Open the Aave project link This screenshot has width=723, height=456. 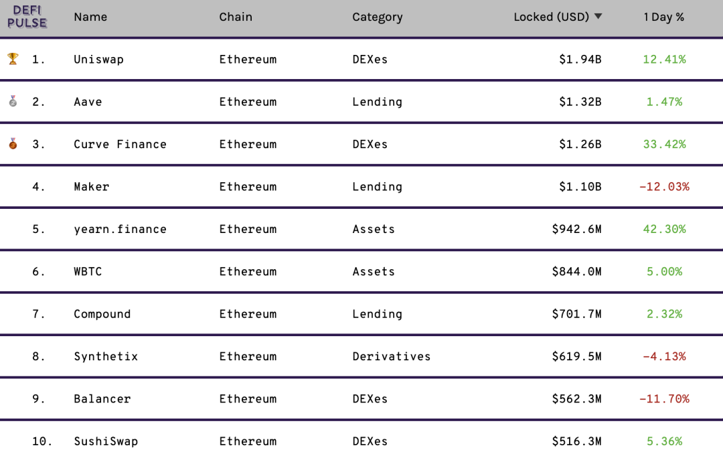click(88, 102)
